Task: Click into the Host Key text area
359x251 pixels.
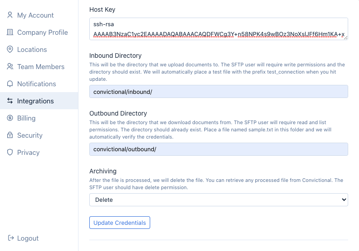Action: 218,29
